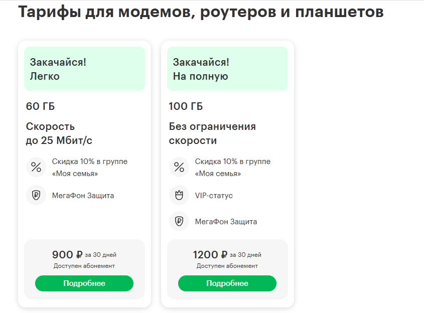This screenshot has width=424, height=313.
Task: Click percent discount icon in На полную tariff
Action: click(x=179, y=168)
